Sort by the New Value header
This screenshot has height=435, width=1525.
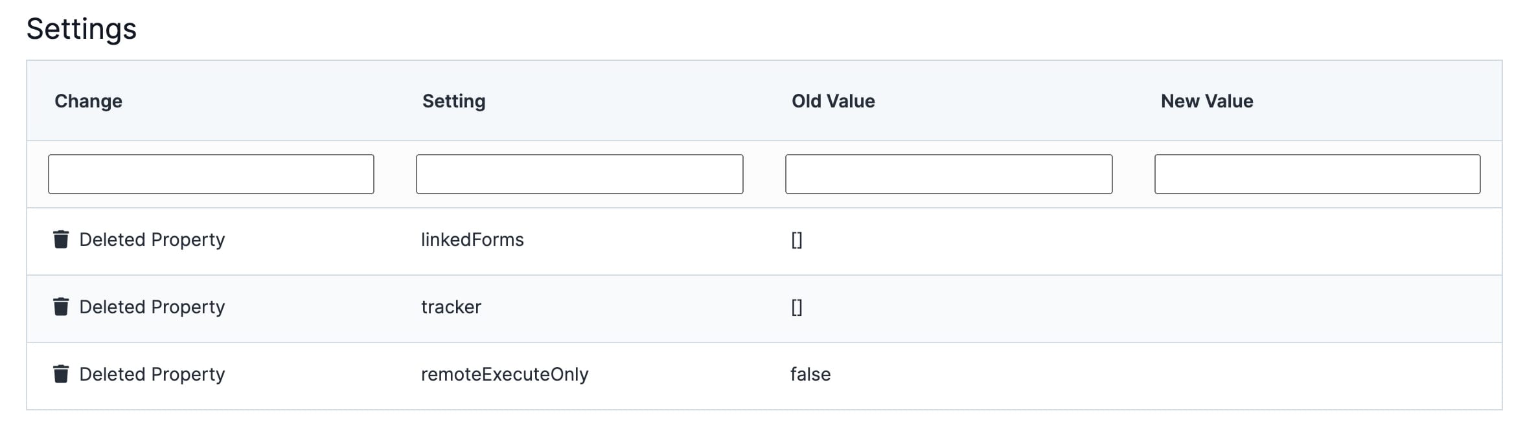pos(1207,101)
